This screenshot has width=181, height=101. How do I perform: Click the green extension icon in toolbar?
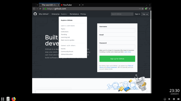tap(146, 8)
